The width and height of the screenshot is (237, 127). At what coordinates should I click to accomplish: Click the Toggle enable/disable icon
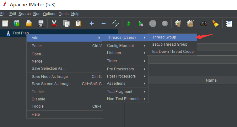click(116, 23)
